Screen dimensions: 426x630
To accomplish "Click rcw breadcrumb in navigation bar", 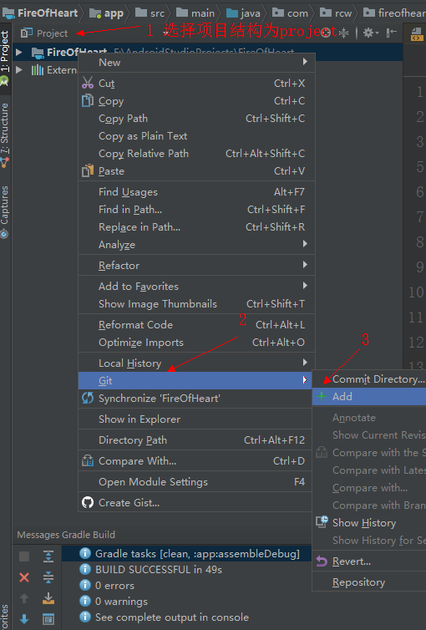I will [x=336, y=13].
